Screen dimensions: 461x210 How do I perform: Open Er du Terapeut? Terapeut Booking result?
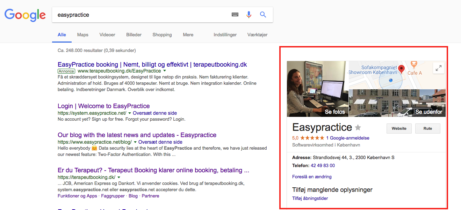click(153, 170)
